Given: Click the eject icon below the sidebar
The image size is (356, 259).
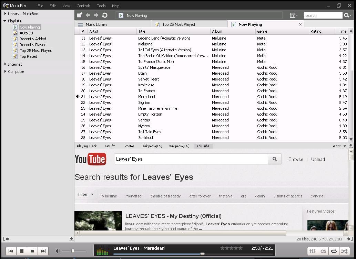Looking at the screenshot, I should [71, 239].
